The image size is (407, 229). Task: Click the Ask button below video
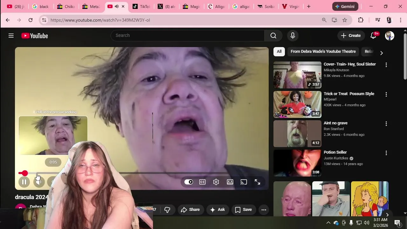(x=217, y=210)
